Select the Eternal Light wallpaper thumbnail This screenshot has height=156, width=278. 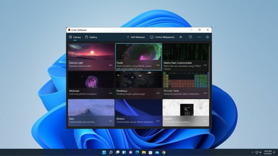tap(91, 52)
